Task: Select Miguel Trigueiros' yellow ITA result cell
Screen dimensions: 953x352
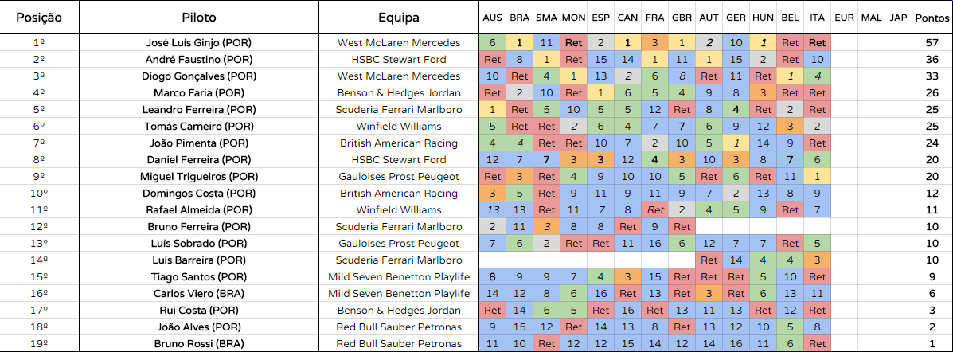Action: pos(817,176)
